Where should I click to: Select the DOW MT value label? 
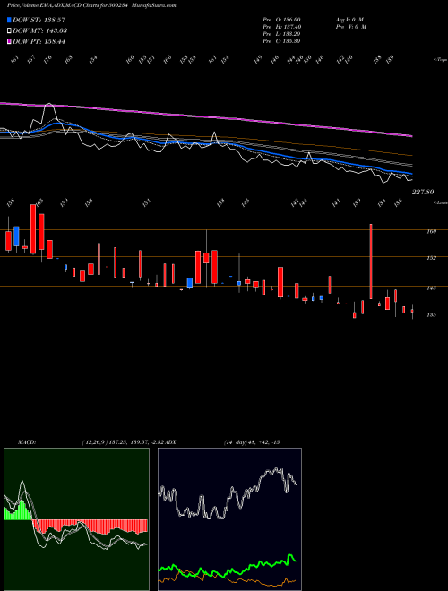point(39,30)
